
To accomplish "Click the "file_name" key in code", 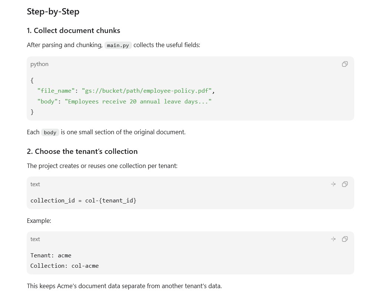I will 56,91.
